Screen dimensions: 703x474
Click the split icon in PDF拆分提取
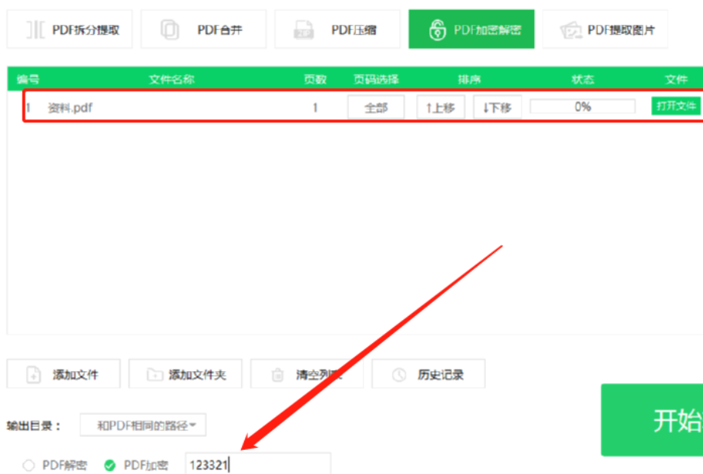(35, 30)
